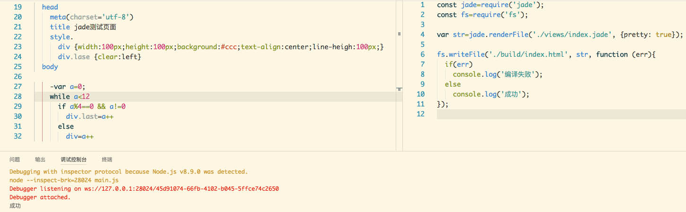Click the current-line marker in left editor's scrollbar
Viewport: 686px width, 212px height.
point(400,89)
